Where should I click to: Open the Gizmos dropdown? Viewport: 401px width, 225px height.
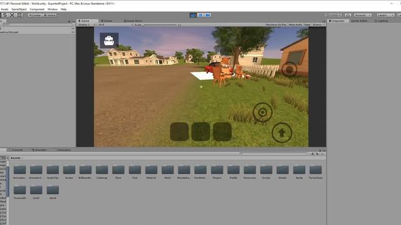(318, 25)
